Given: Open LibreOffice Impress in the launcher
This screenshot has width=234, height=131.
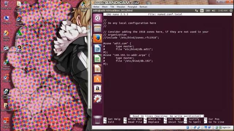Looking at the screenshot, I should point(98,68).
